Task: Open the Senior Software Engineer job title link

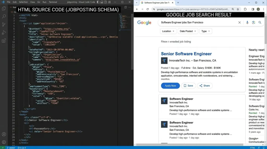Action: coord(186,54)
